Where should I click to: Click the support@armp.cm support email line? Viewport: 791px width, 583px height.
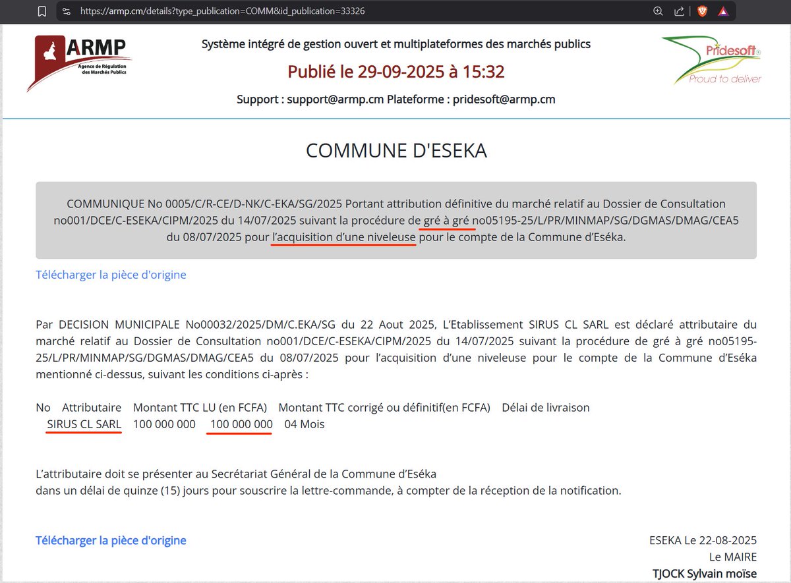396,99
